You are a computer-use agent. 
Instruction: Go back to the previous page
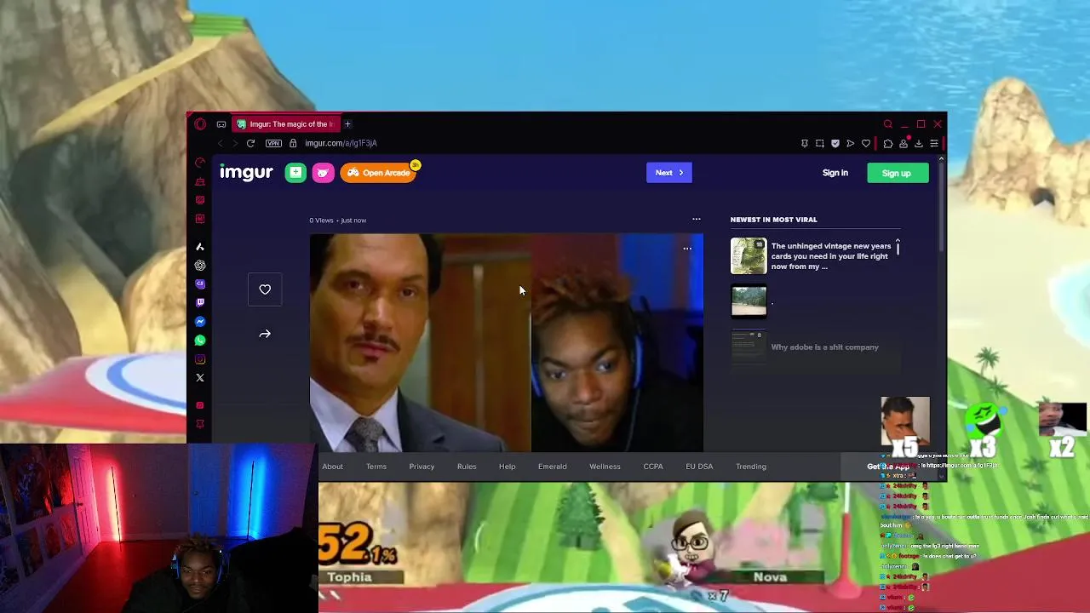[220, 143]
